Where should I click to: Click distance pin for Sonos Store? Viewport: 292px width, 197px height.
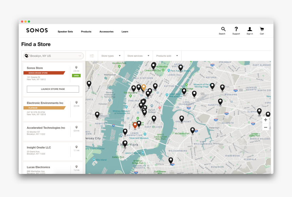coord(76,67)
